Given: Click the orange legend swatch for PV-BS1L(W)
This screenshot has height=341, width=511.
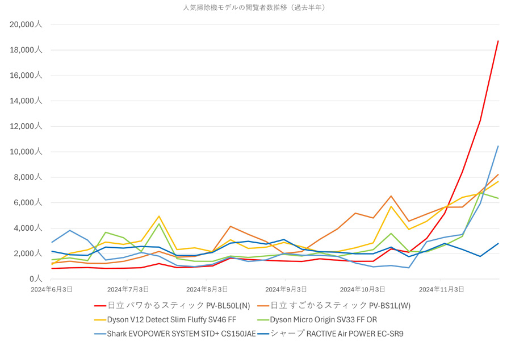Looking at the screenshot, I should coord(263,306).
